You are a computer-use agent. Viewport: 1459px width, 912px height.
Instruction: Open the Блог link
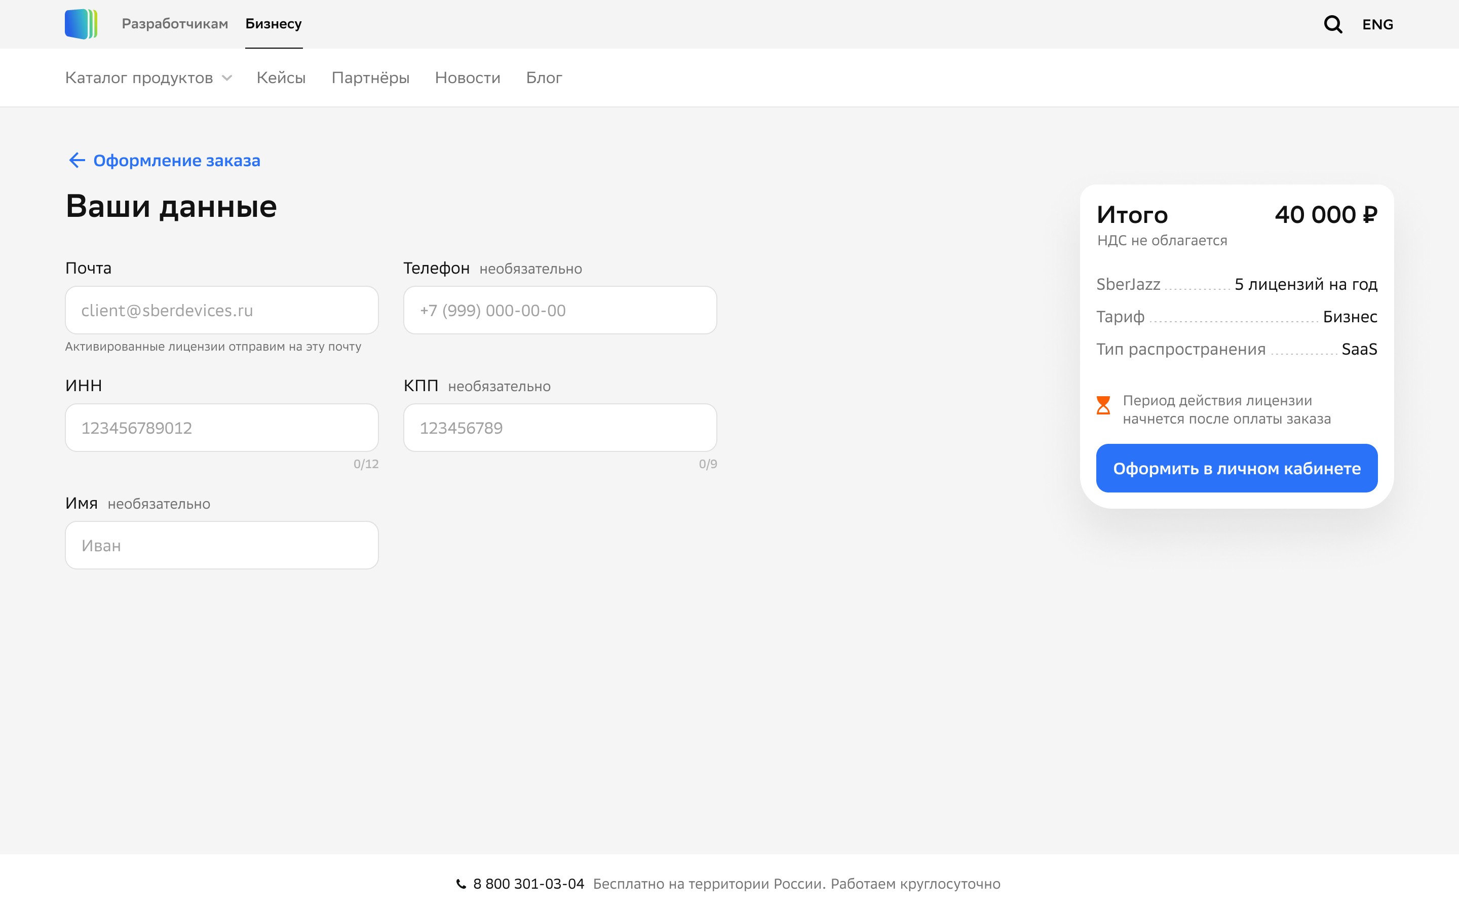544,78
